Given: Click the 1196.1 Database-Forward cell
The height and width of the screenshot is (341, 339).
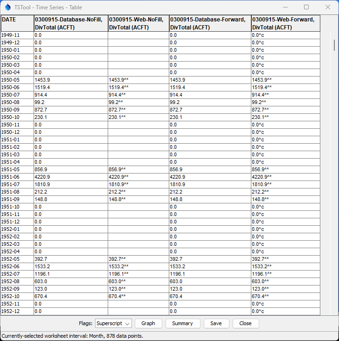Looking at the screenshot, I should (210, 274).
